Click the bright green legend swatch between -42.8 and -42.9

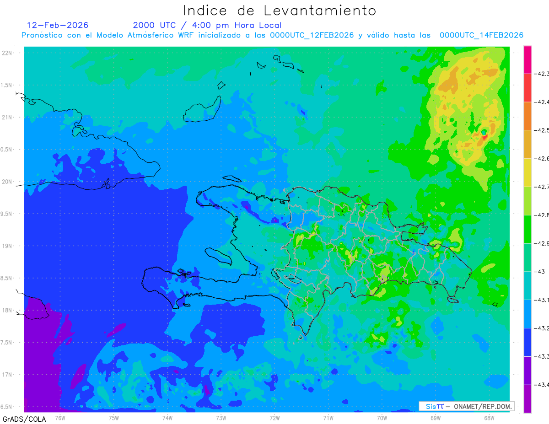pyautogui.click(x=527, y=229)
